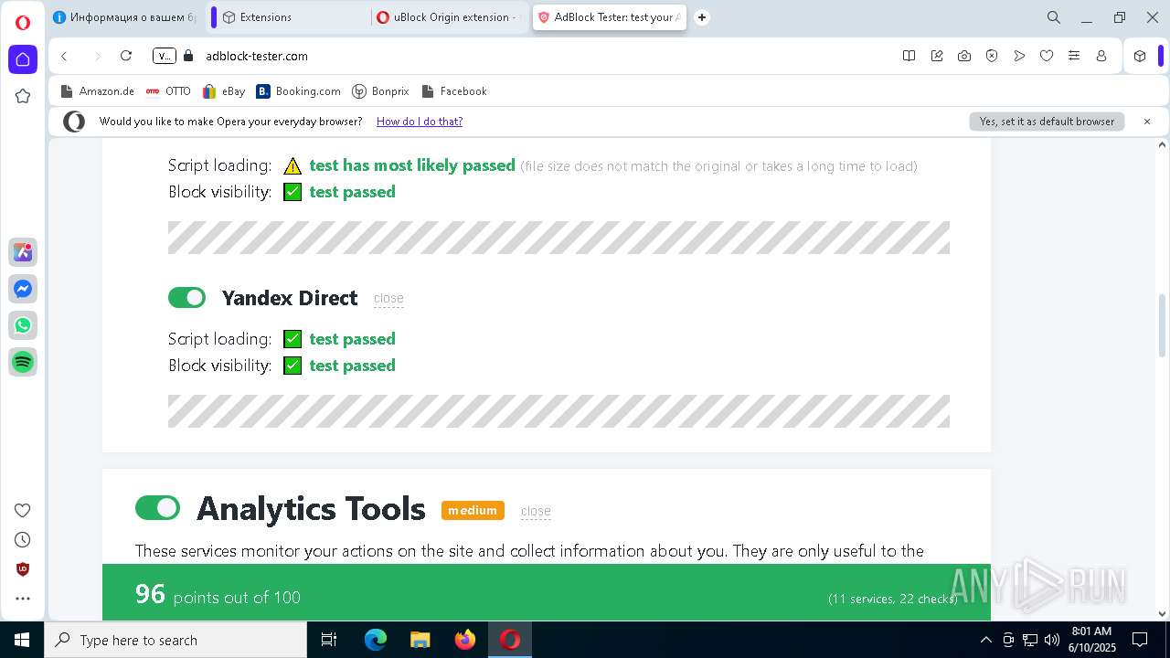Launch Microsoft Edge from taskbar
The height and width of the screenshot is (658, 1170).
click(x=376, y=640)
